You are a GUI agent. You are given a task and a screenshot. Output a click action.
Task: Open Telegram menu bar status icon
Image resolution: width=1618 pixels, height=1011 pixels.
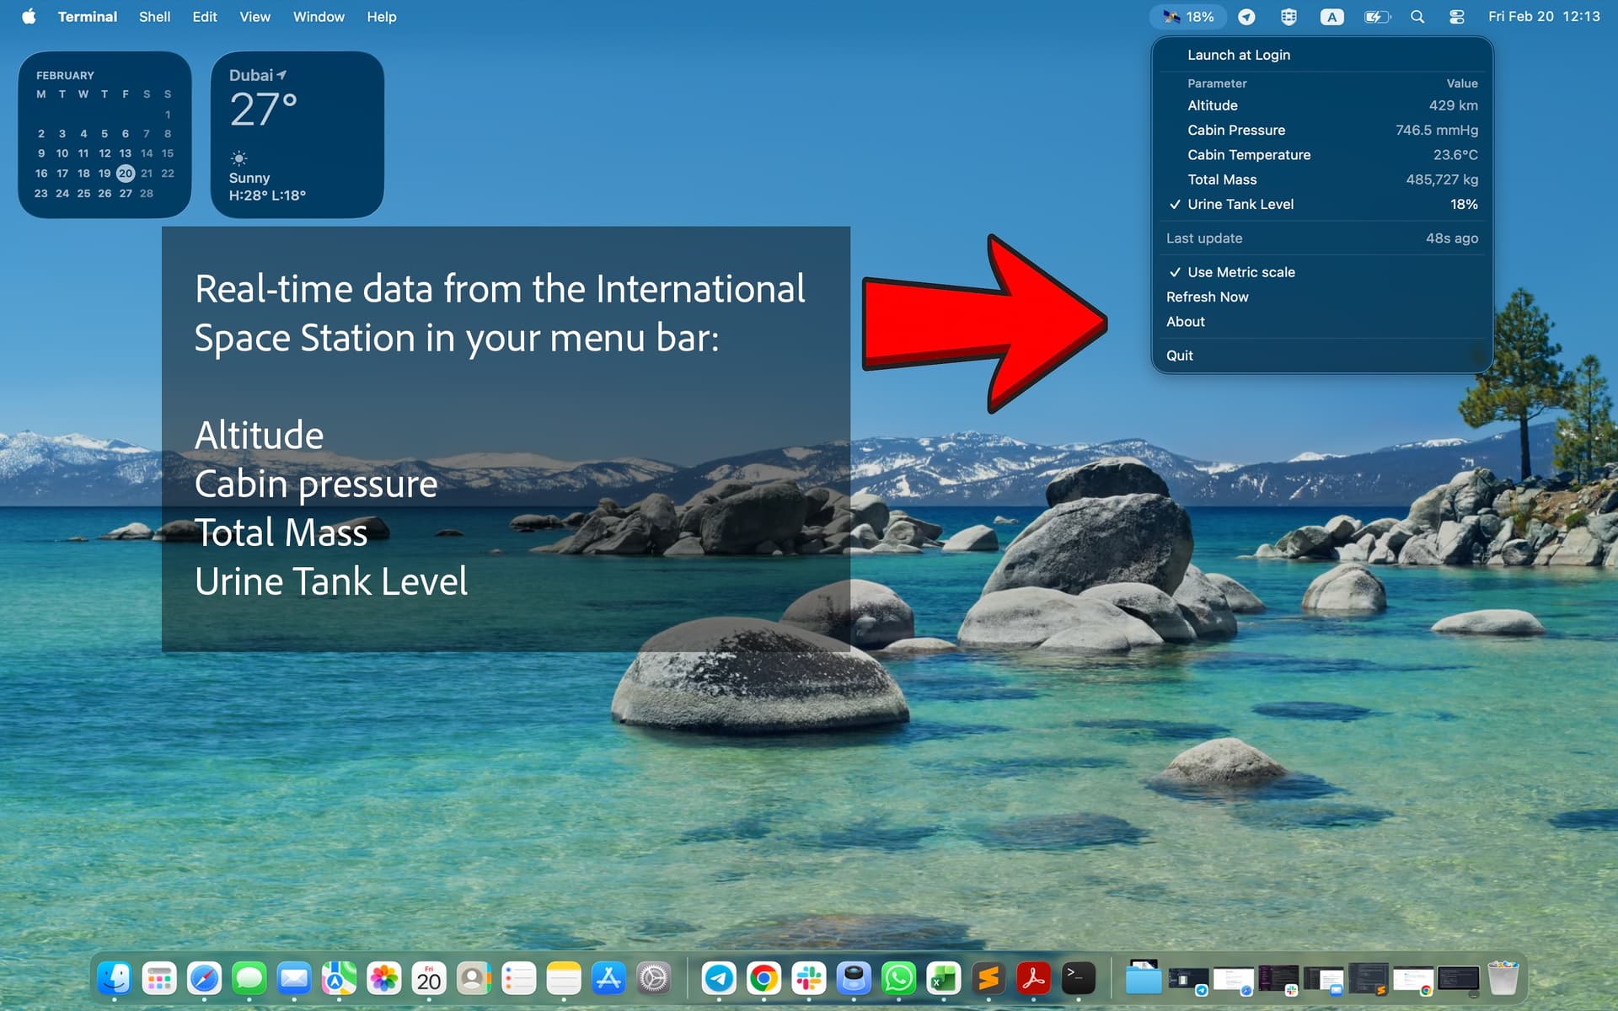tap(1246, 17)
